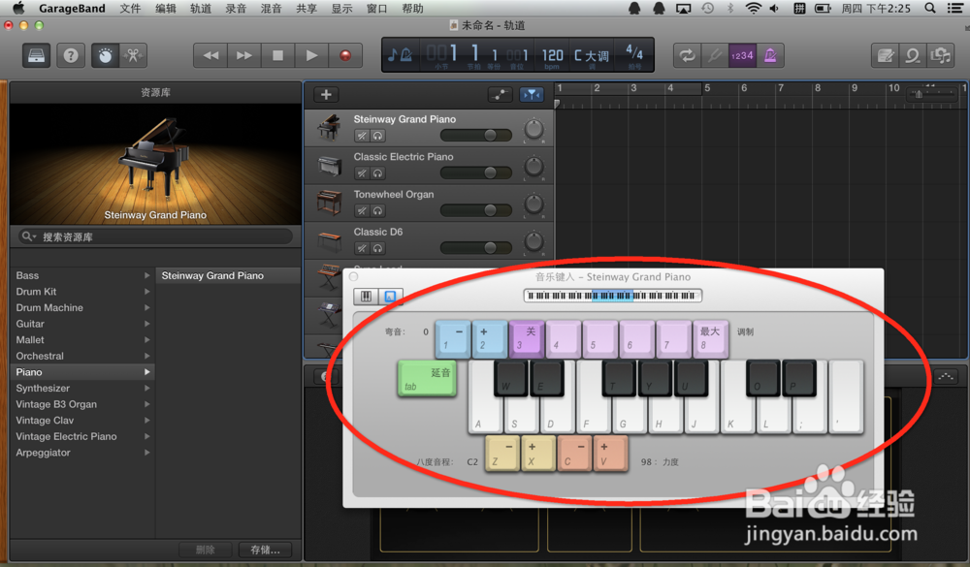Viewport: 970px width, 567px height.
Task: Expand the Guitar category
Action: 147,324
